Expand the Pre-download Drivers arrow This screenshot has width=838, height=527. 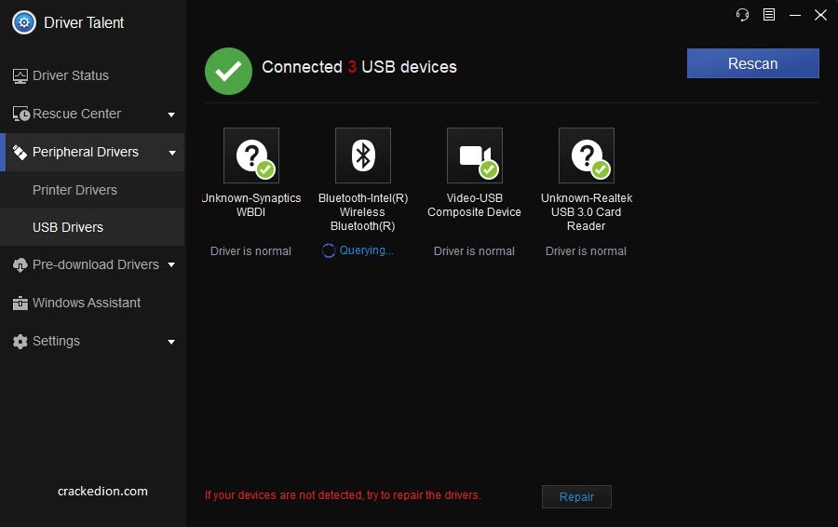point(171,264)
